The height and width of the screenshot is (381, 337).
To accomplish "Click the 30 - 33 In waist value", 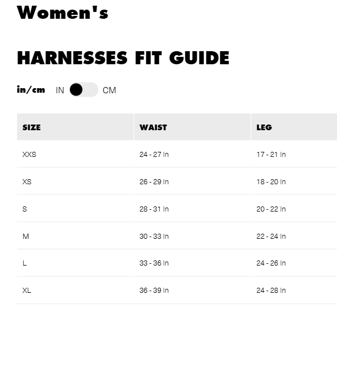I will tap(154, 236).
